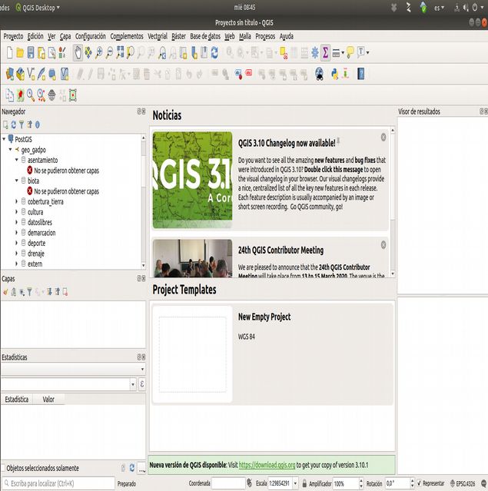Click the New GeoPackage Layer icon

click(x=20, y=75)
